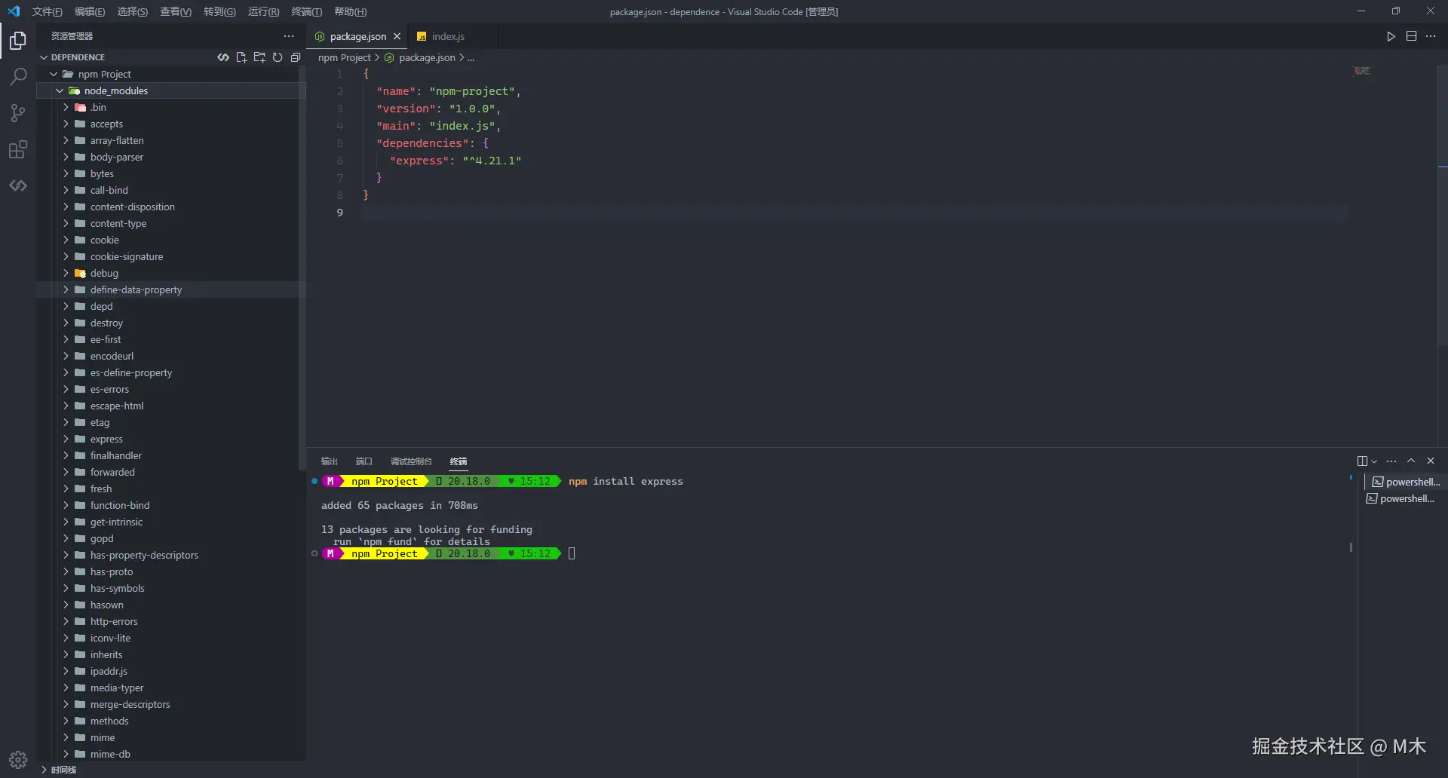Maximize the terminal panel with the up chevron
The image size is (1448, 778).
tap(1411, 461)
